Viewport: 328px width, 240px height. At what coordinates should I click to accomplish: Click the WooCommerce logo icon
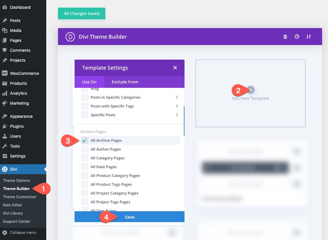tap(4, 73)
